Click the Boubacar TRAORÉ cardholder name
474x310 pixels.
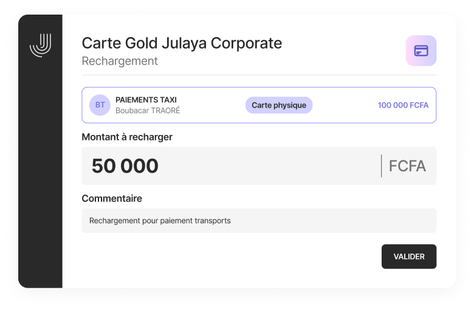(148, 111)
